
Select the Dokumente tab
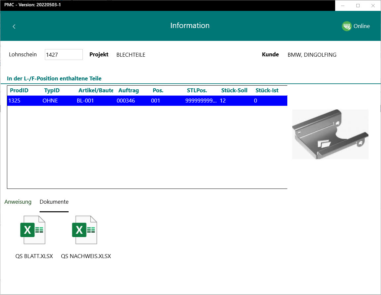tap(54, 202)
